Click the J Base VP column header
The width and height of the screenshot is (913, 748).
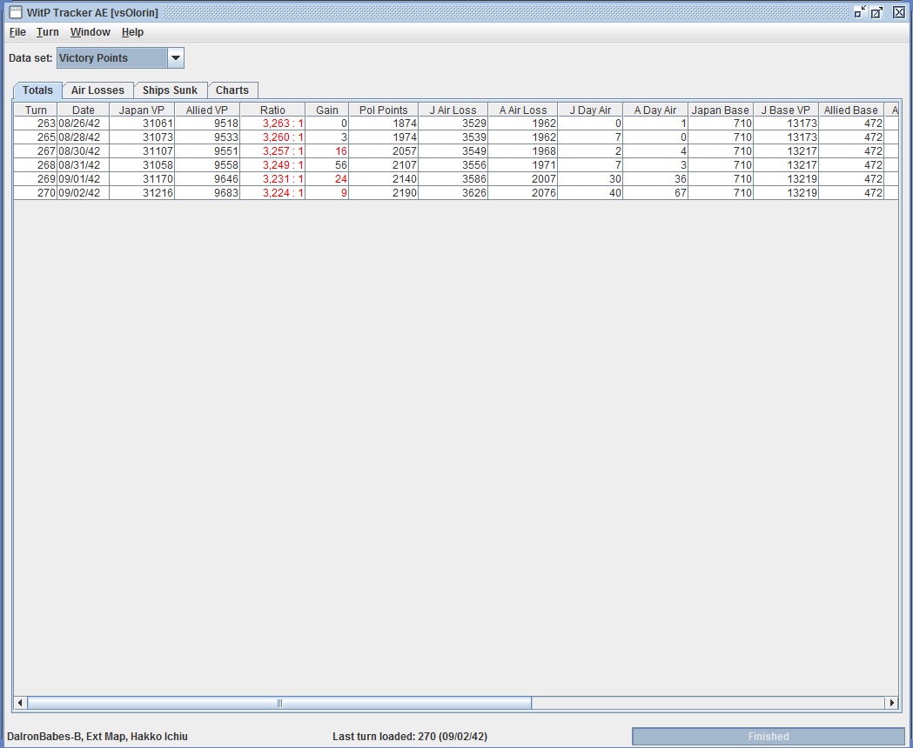785,110
